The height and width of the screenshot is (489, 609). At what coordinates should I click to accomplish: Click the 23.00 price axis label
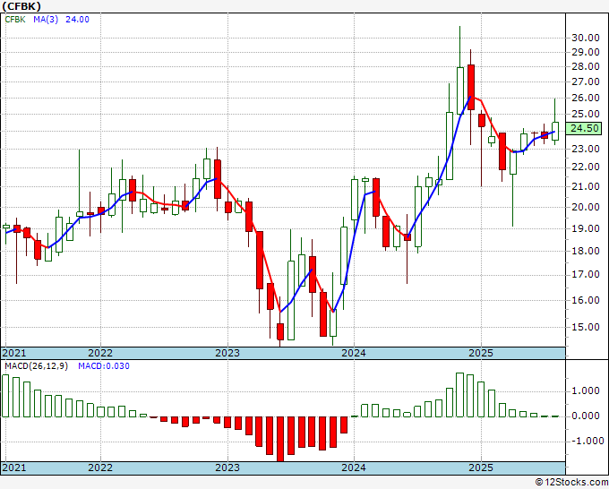point(585,149)
